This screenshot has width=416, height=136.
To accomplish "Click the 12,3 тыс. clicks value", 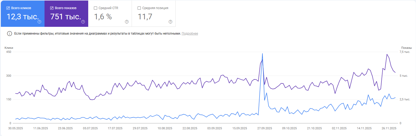I will pyautogui.click(x=22, y=17).
